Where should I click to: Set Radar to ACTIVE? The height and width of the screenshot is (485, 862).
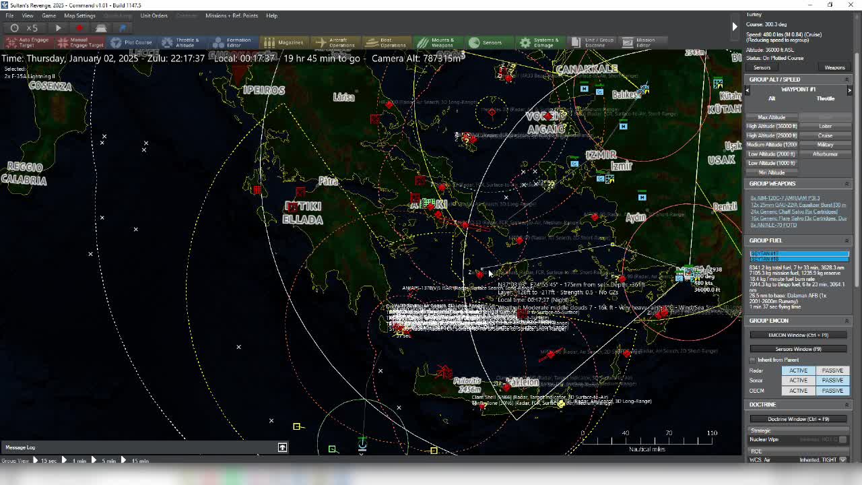pyautogui.click(x=798, y=370)
